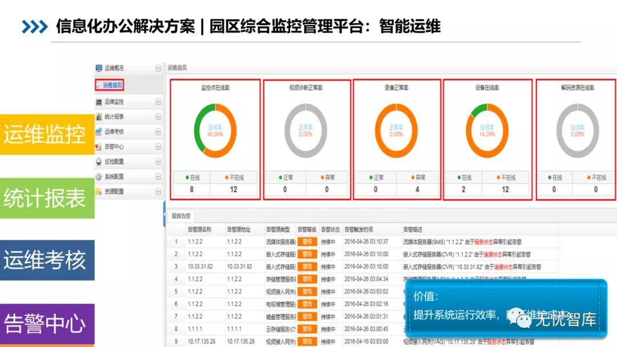The image size is (617, 347).
Task: Click the 设备在线率 donut chart
Action: coord(487,131)
